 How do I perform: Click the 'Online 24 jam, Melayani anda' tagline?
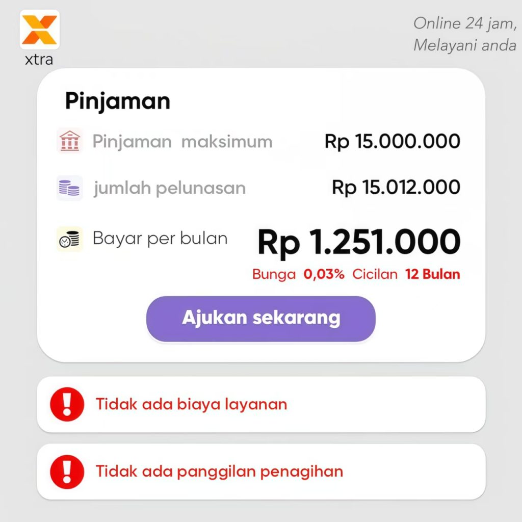(464, 34)
